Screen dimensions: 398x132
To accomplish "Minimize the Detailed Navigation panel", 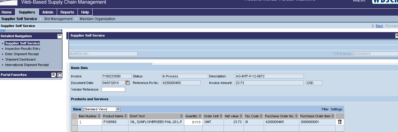I will [60, 36].
